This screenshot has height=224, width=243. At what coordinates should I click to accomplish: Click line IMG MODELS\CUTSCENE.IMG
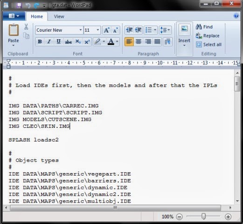coord(50,119)
